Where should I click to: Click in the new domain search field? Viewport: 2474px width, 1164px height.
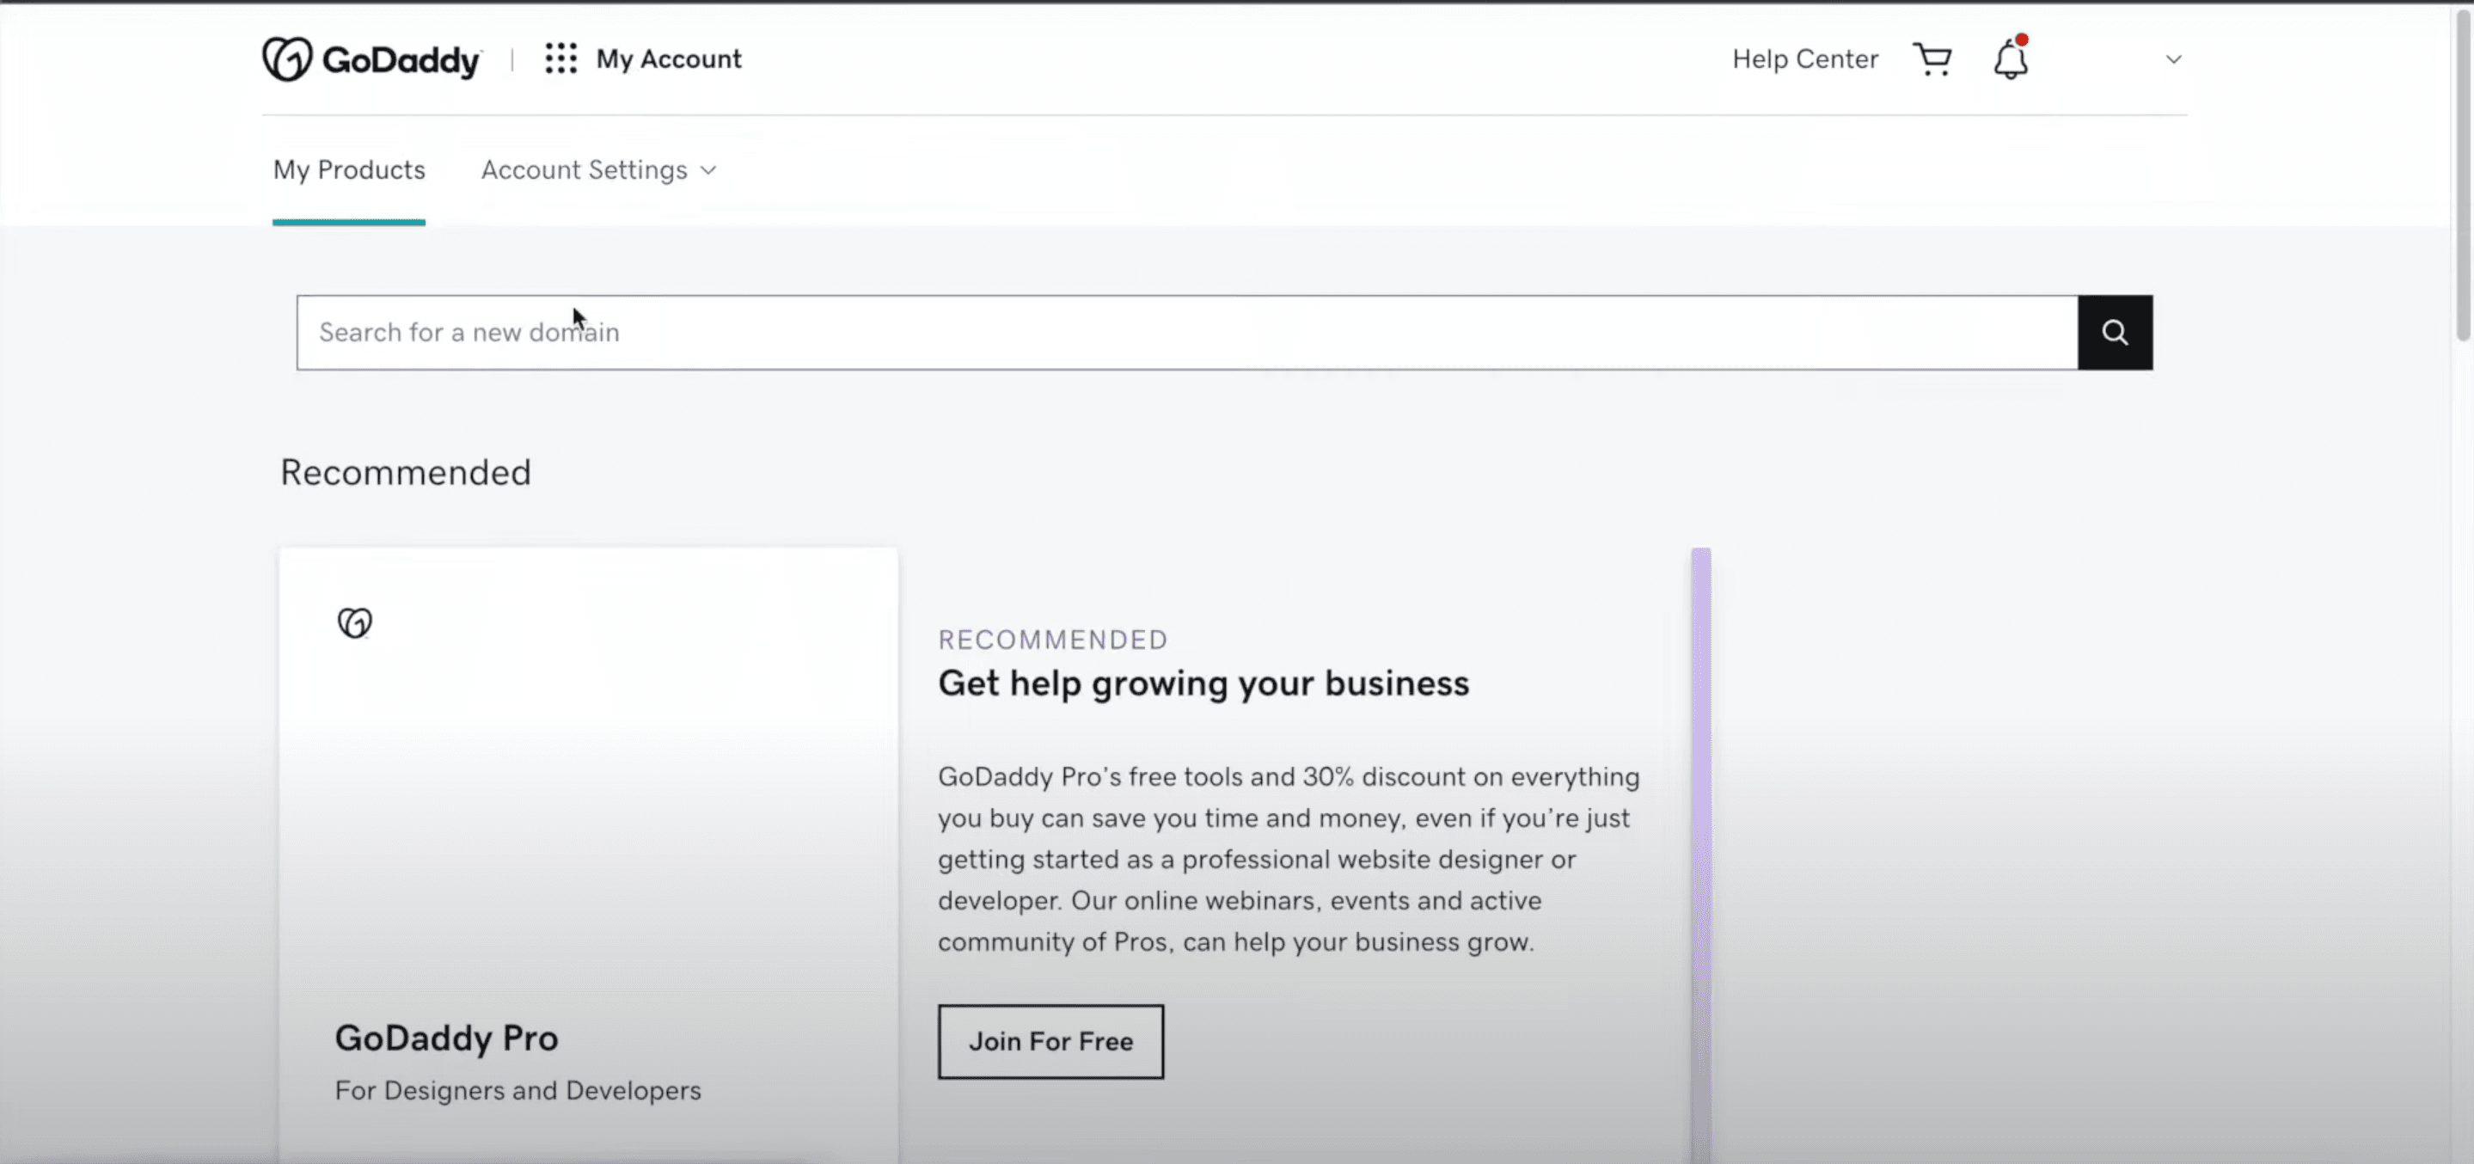pyautogui.click(x=1186, y=333)
